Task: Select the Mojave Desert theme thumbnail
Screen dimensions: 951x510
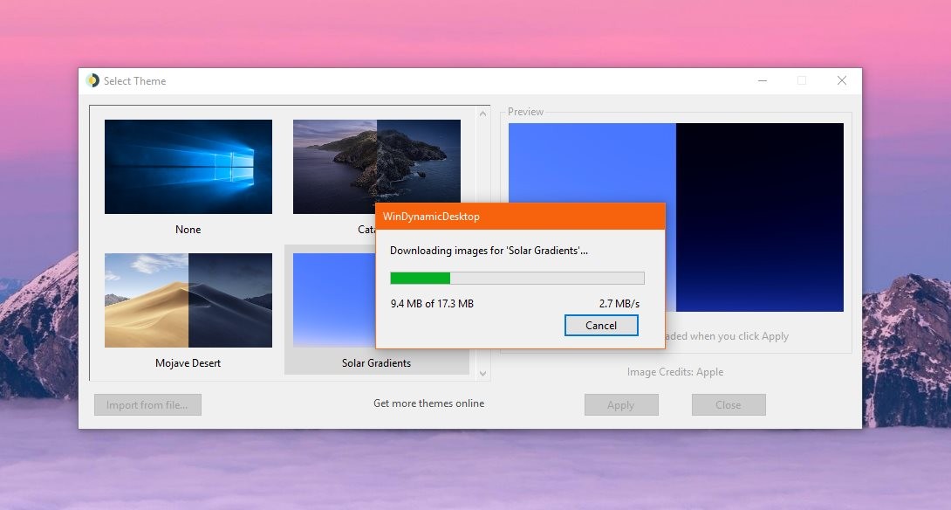Action: pos(188,300)
